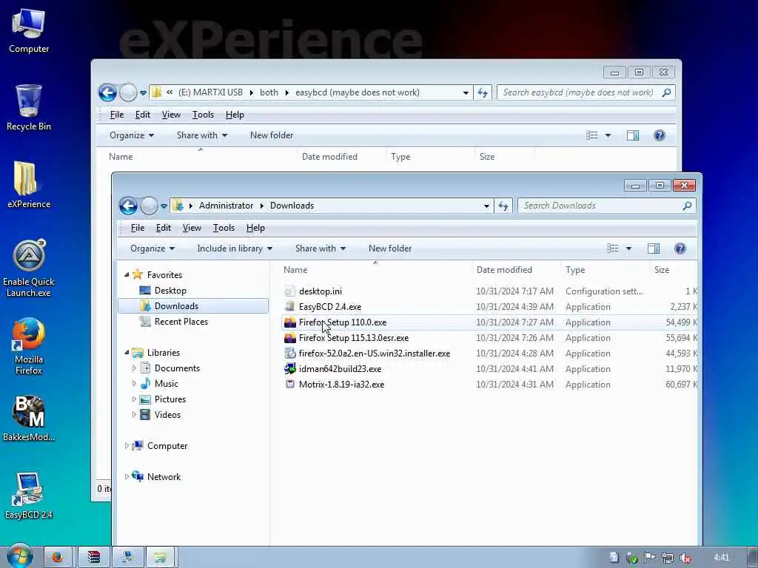Open Organize dropdown in easybcd window

[132, 135]
